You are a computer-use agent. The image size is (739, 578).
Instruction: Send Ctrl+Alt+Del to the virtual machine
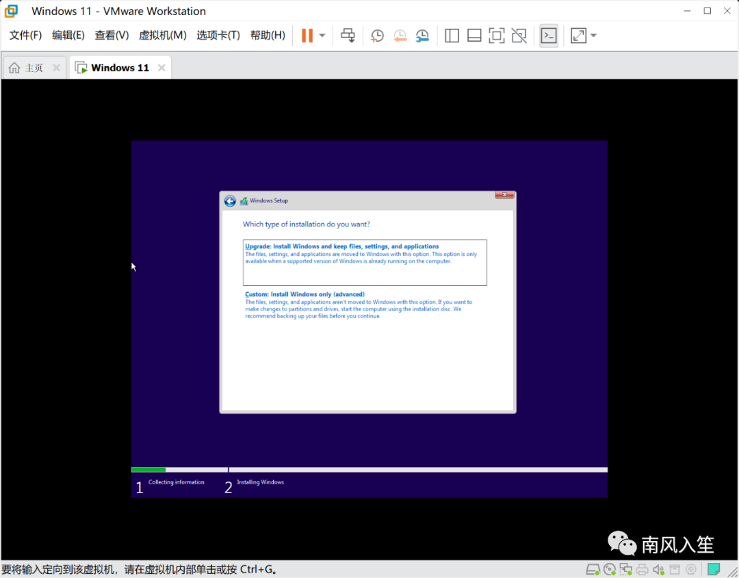(x=348, y=36)
